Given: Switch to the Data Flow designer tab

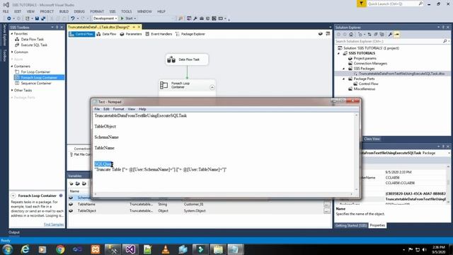Looking at the screenshot, I should [106, 34].
